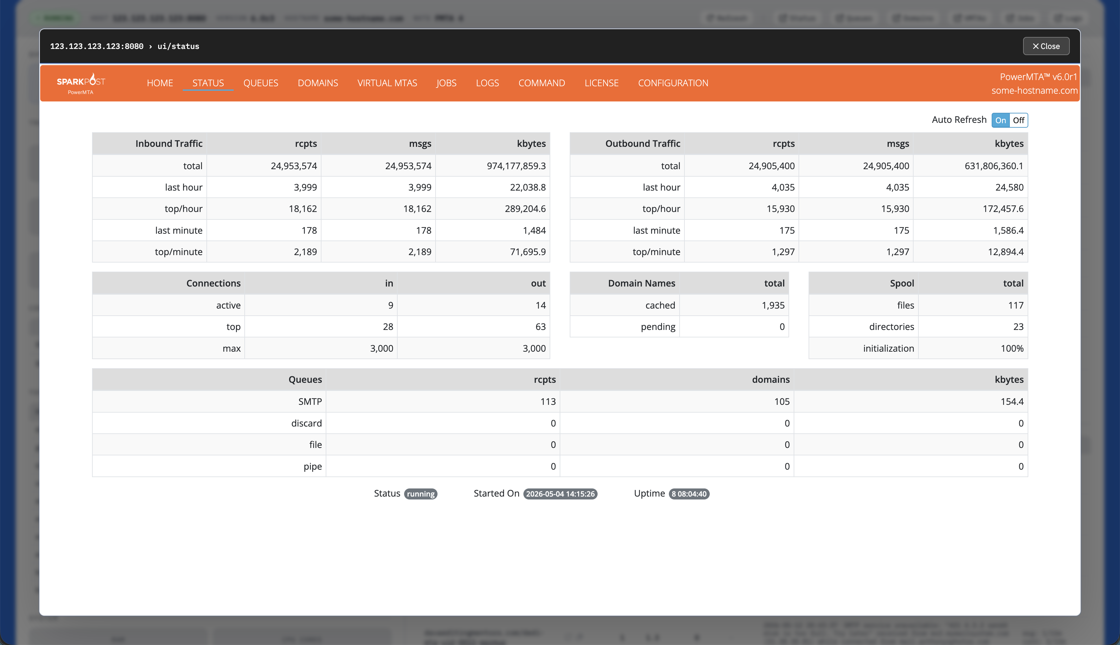Select the STATUS tab
Image resolution: width=1120 pixels, height=645 pixels.
coord(208,83)
